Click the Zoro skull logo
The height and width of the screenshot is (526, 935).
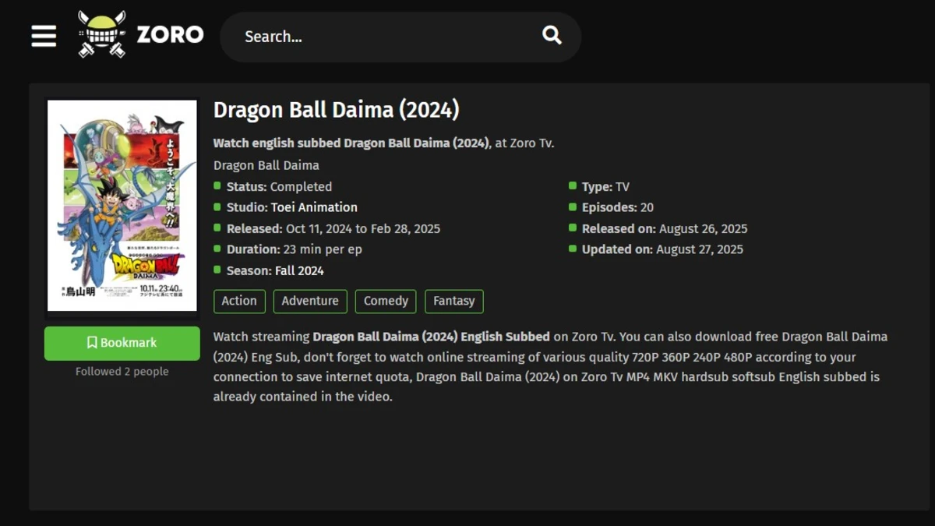coord(102,34)
